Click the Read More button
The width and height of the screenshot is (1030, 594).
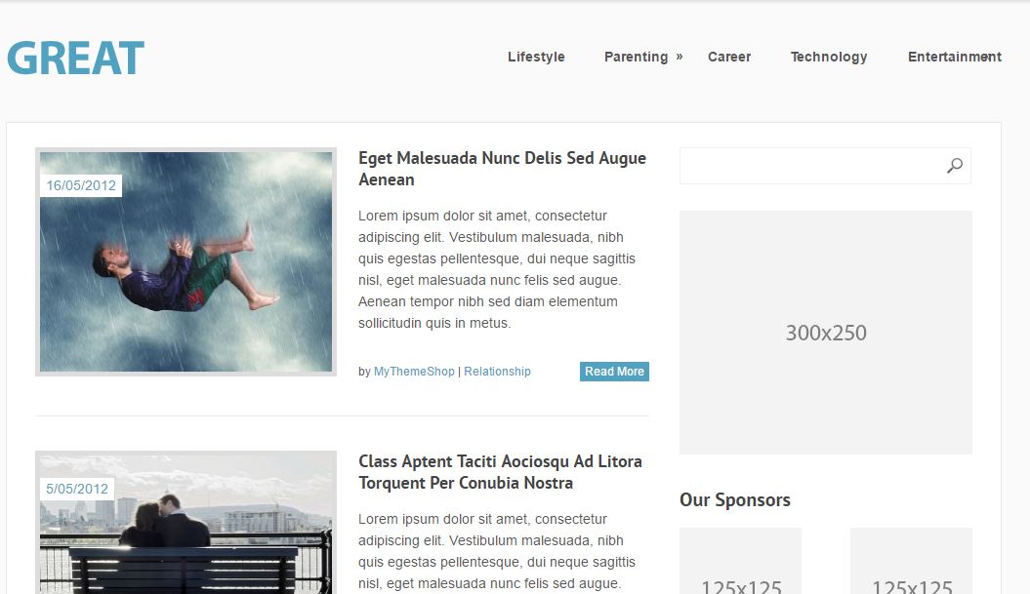(x=614, y=372)
